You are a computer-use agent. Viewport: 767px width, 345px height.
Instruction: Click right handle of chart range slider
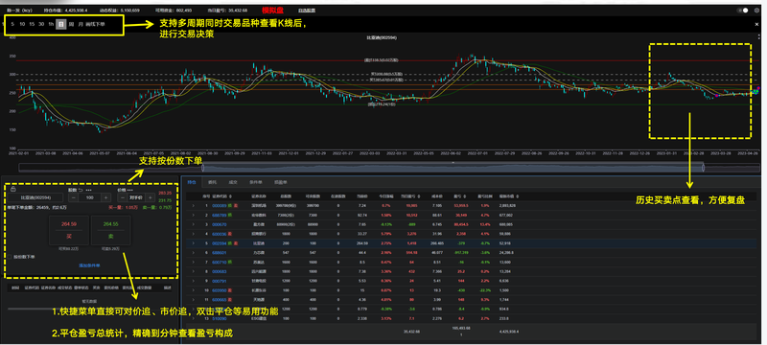click(703, 167)
